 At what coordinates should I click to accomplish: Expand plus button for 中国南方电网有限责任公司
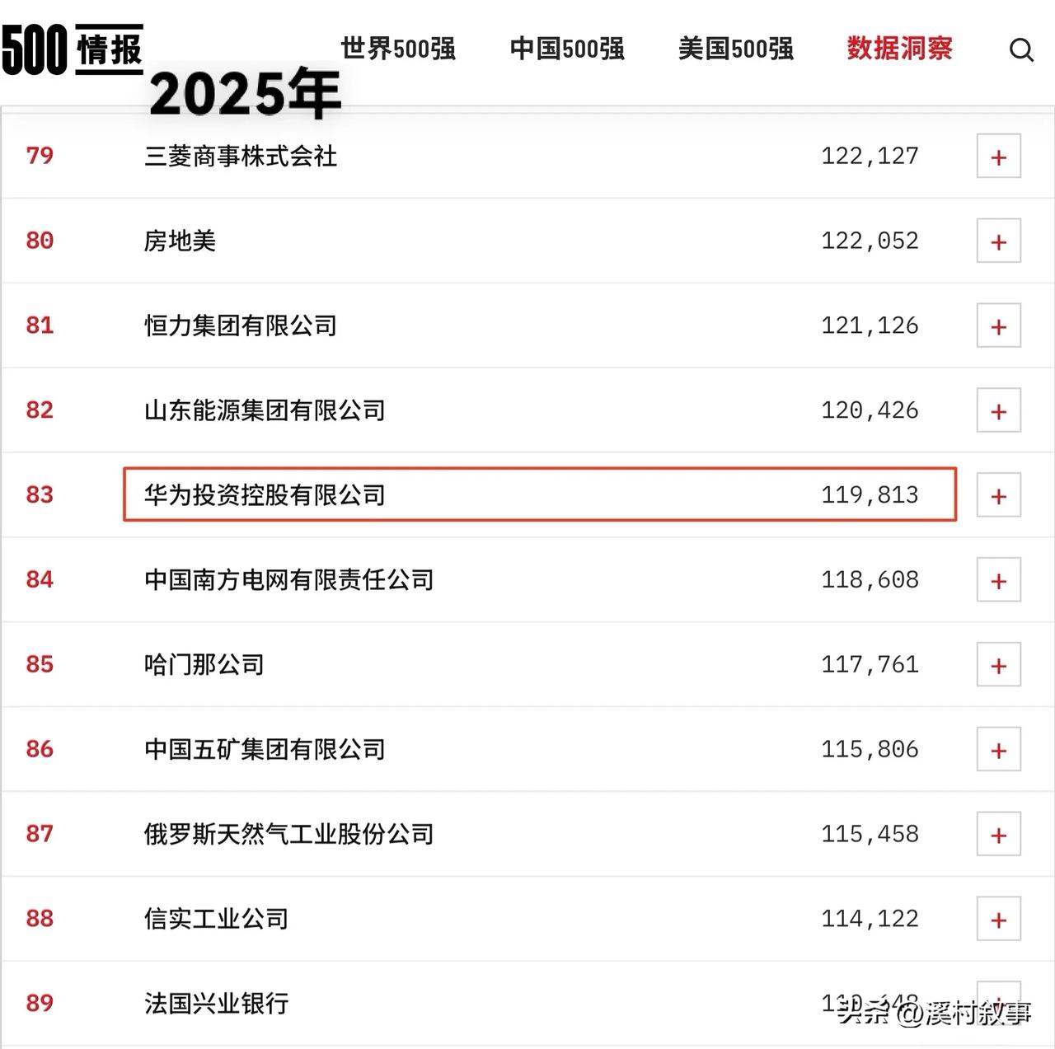999,580
